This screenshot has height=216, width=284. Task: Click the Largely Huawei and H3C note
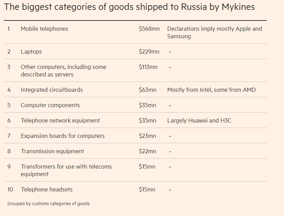(199, 121)
